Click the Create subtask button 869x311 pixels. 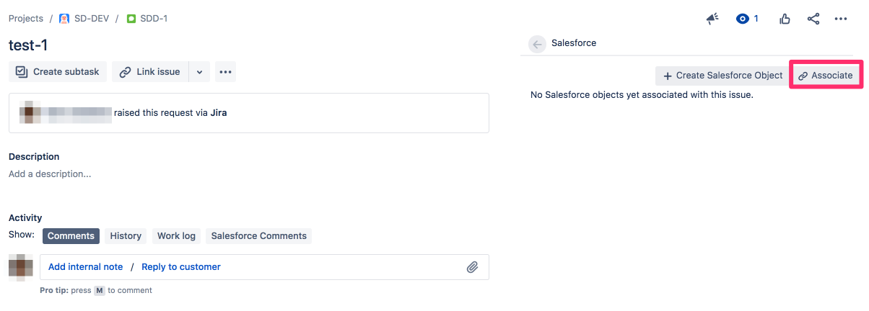pos(58,72)
